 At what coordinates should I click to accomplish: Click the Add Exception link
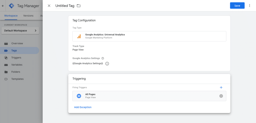pyautogui.click(x=83, y=107)
